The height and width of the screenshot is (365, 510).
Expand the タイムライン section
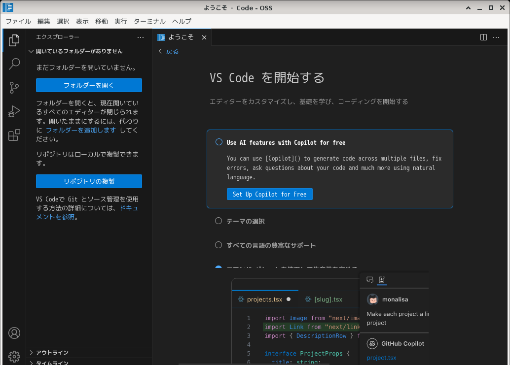[x=89, y=362]
